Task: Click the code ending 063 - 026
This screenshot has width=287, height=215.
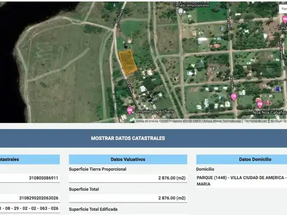Action: (x=29, y=208)
